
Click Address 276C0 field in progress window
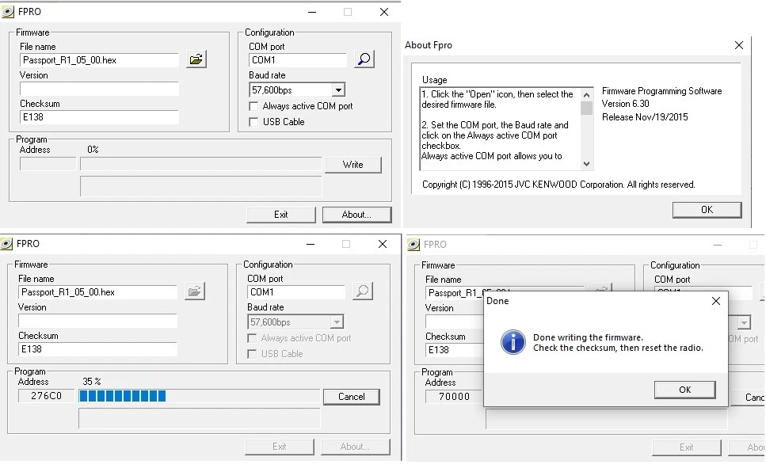(x=47, y=396)
